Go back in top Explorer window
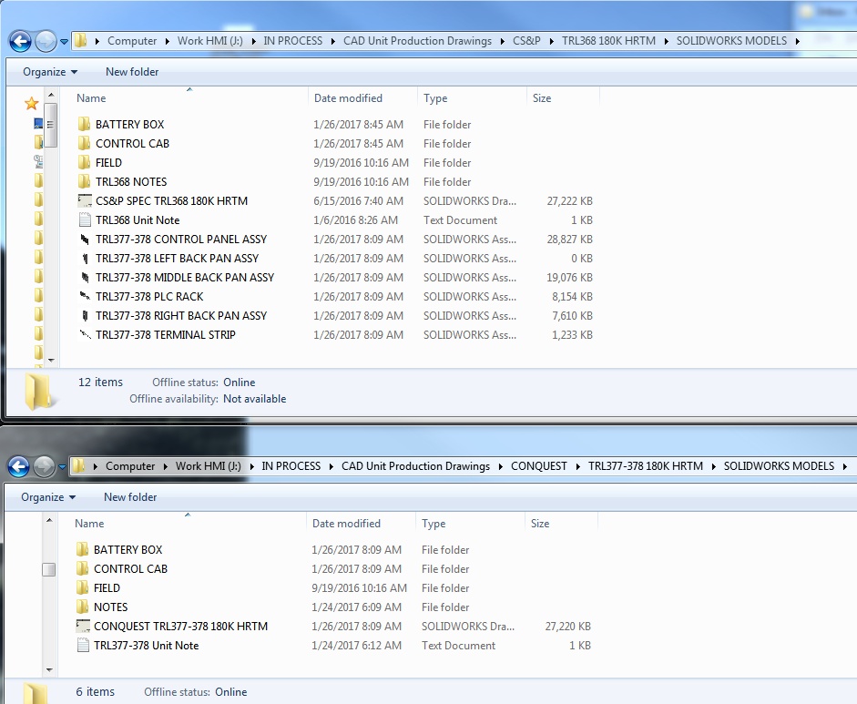This screenshot has height=704, width=857. click(20, 41)
